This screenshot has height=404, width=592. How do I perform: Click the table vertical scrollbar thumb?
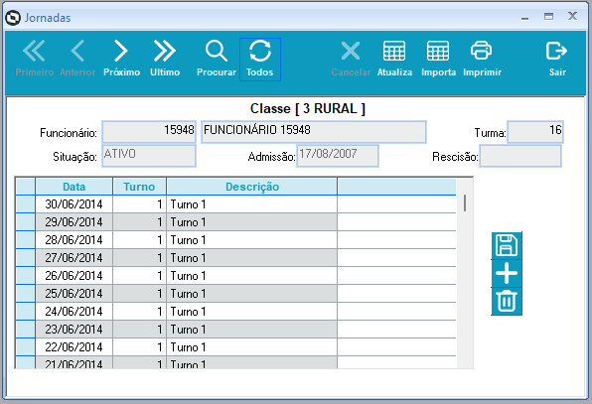click(x=465, y=202)
